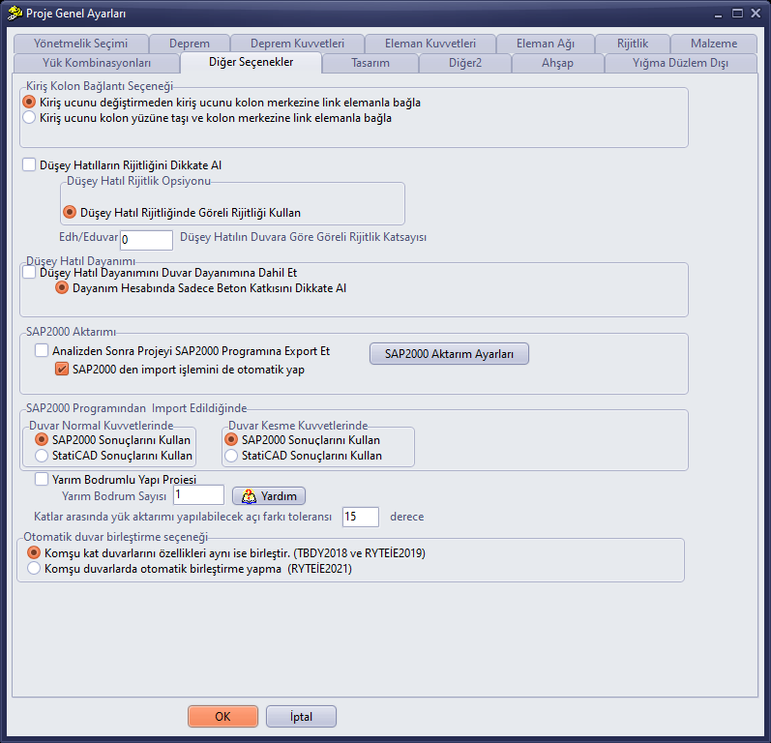Click the Edh/Eduvar input field
Viewport: 771px width, 743px height.
tap(146, 240)
